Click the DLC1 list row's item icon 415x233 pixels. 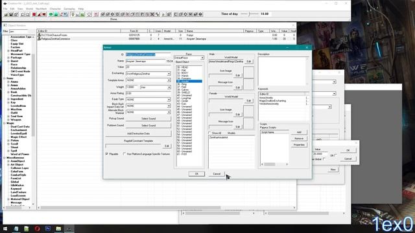coord(39,35)
